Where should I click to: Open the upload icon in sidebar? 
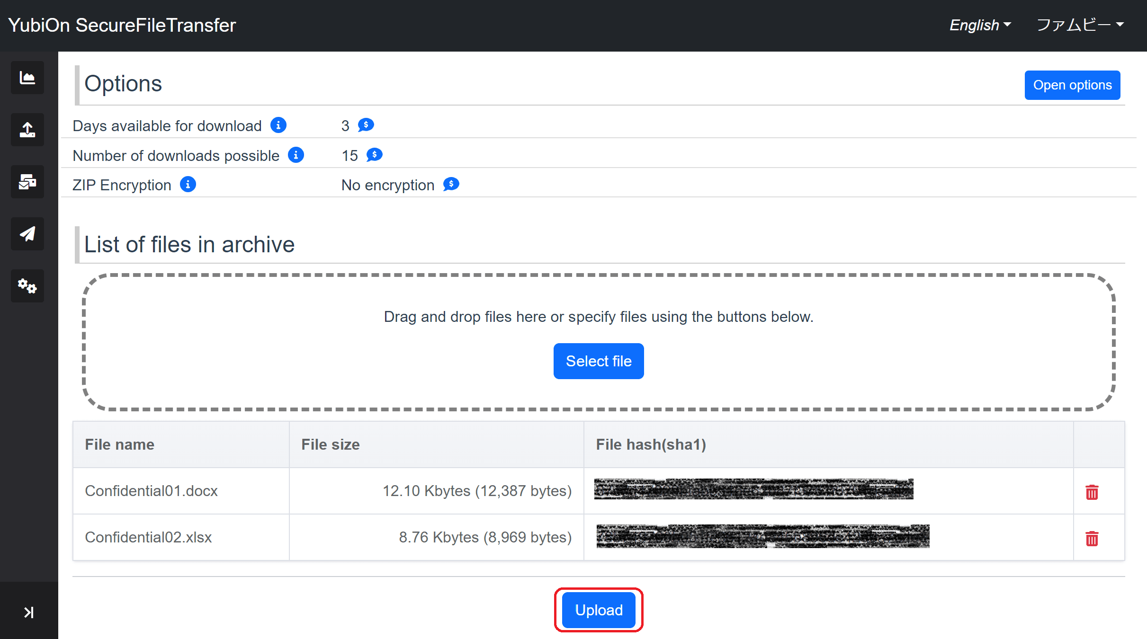27,130
